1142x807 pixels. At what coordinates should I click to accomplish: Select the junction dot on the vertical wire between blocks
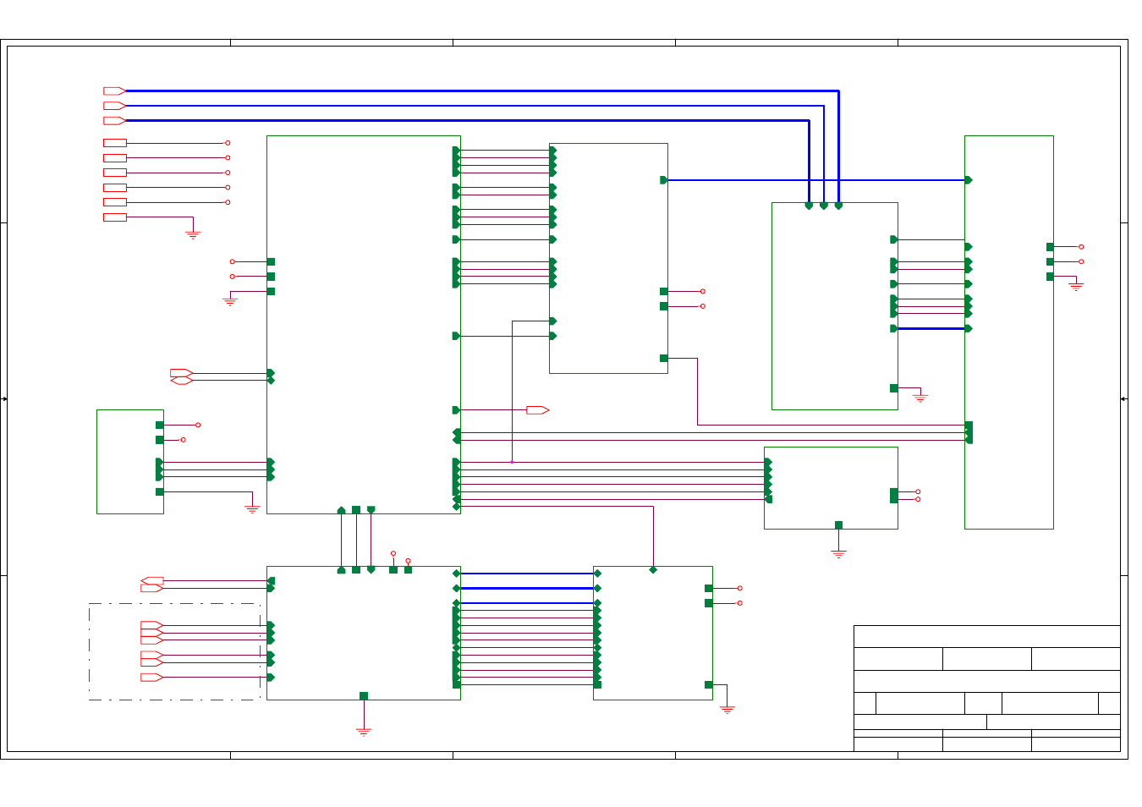coord(512,462)
